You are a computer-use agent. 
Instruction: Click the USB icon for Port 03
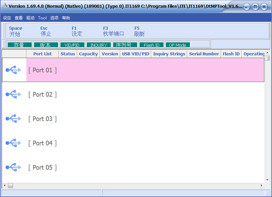(13, 119)
